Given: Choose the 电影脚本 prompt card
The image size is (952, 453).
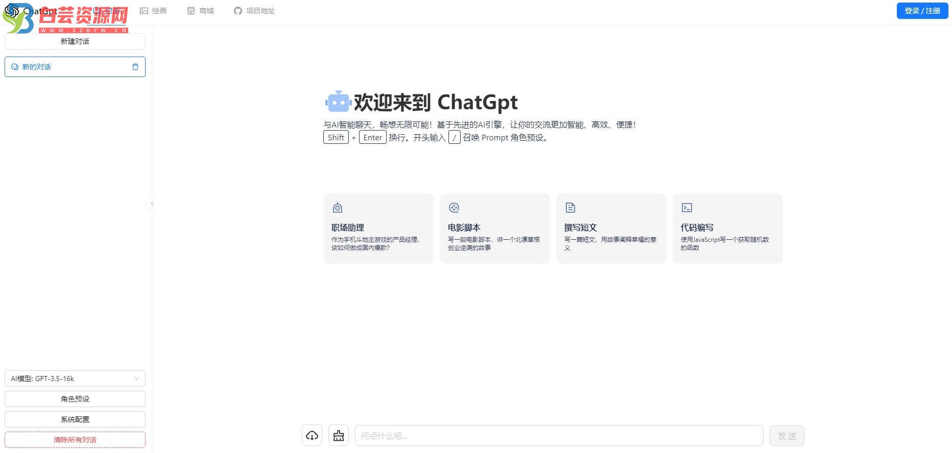Looking at the screenshot, I should [x=495, y=229].
